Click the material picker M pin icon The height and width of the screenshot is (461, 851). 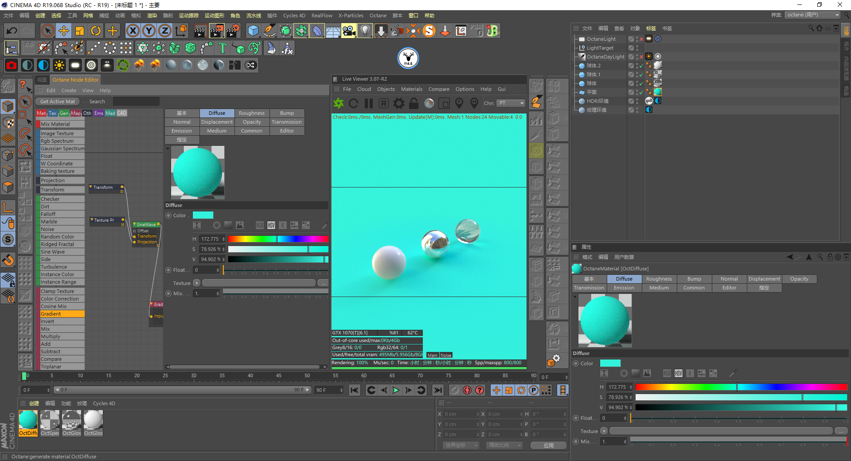point(474,103)
